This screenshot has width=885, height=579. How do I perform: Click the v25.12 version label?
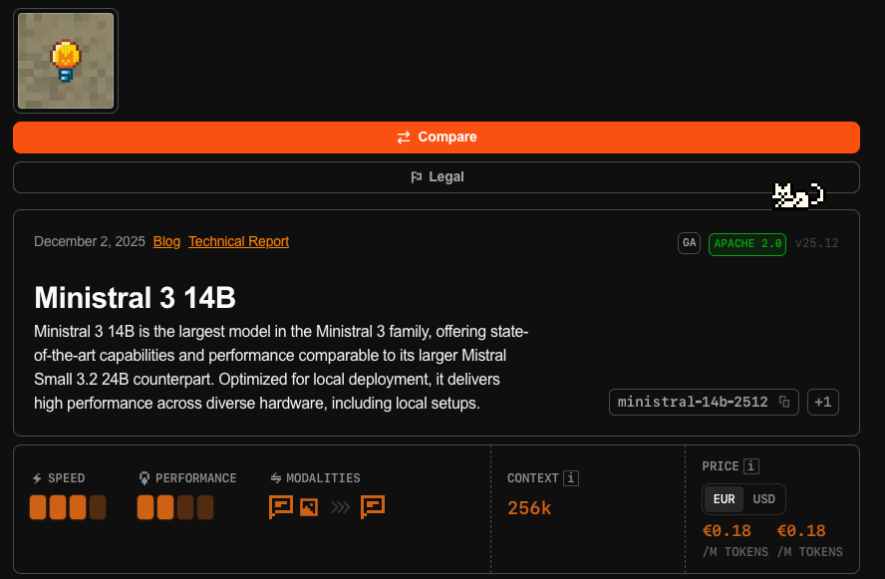click(x=816, y=243)
